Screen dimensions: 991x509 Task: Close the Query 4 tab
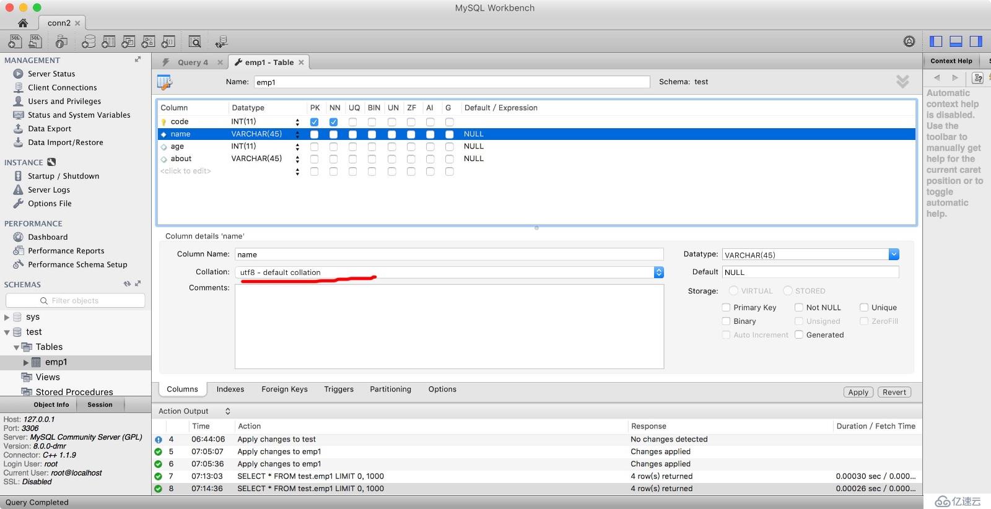pyautogui.click(x=220, y=62)
